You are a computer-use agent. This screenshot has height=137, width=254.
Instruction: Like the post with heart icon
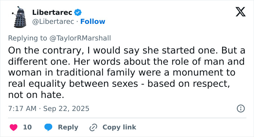(x=14, y=127)
